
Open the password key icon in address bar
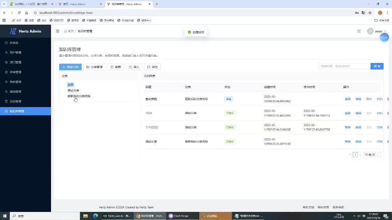(x=357, y=13)
